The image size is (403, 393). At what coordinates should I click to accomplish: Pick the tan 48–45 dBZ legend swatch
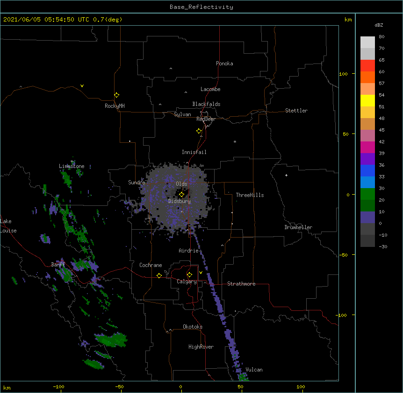tap(367, 124)
